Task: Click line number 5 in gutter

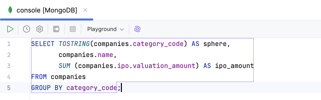Action: 9,88
